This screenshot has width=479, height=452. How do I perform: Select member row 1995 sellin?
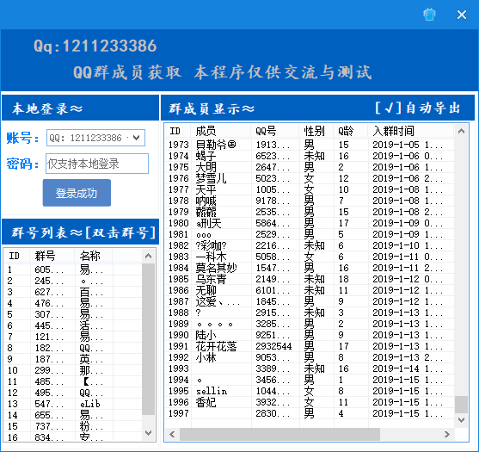pos(310,391)
